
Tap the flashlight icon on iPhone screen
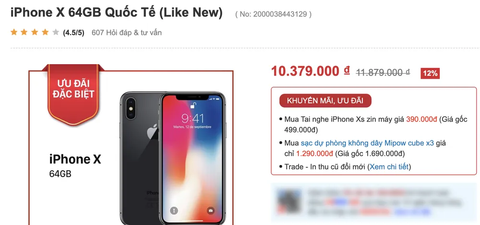click(x=174, y=210)
